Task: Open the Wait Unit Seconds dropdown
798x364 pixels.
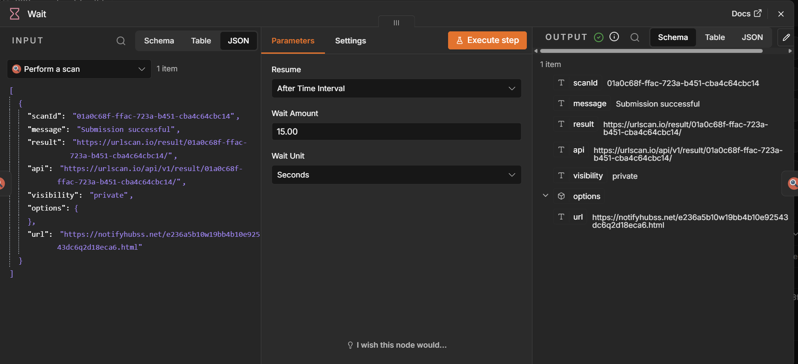Action: click(396, 175)
